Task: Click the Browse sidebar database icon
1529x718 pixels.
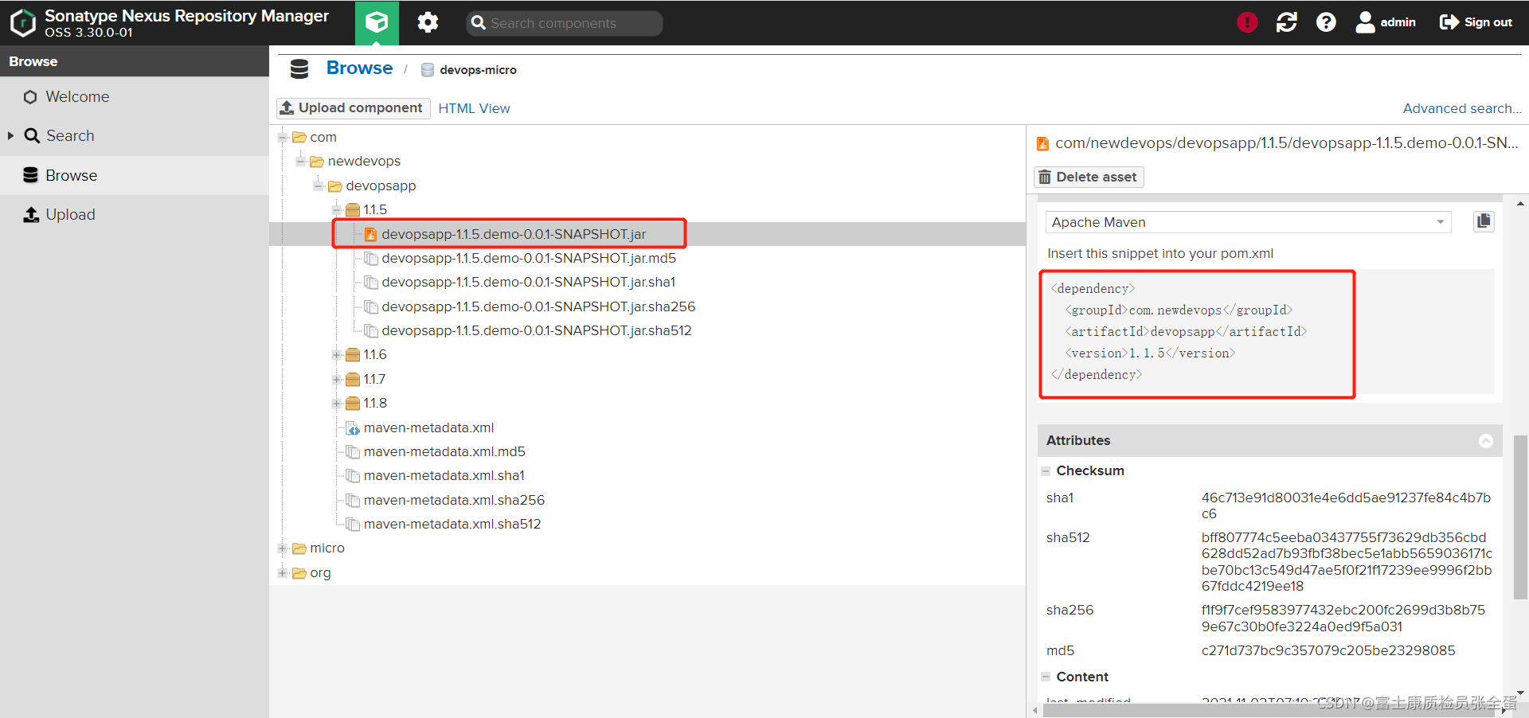Action: tap(30, 175)
